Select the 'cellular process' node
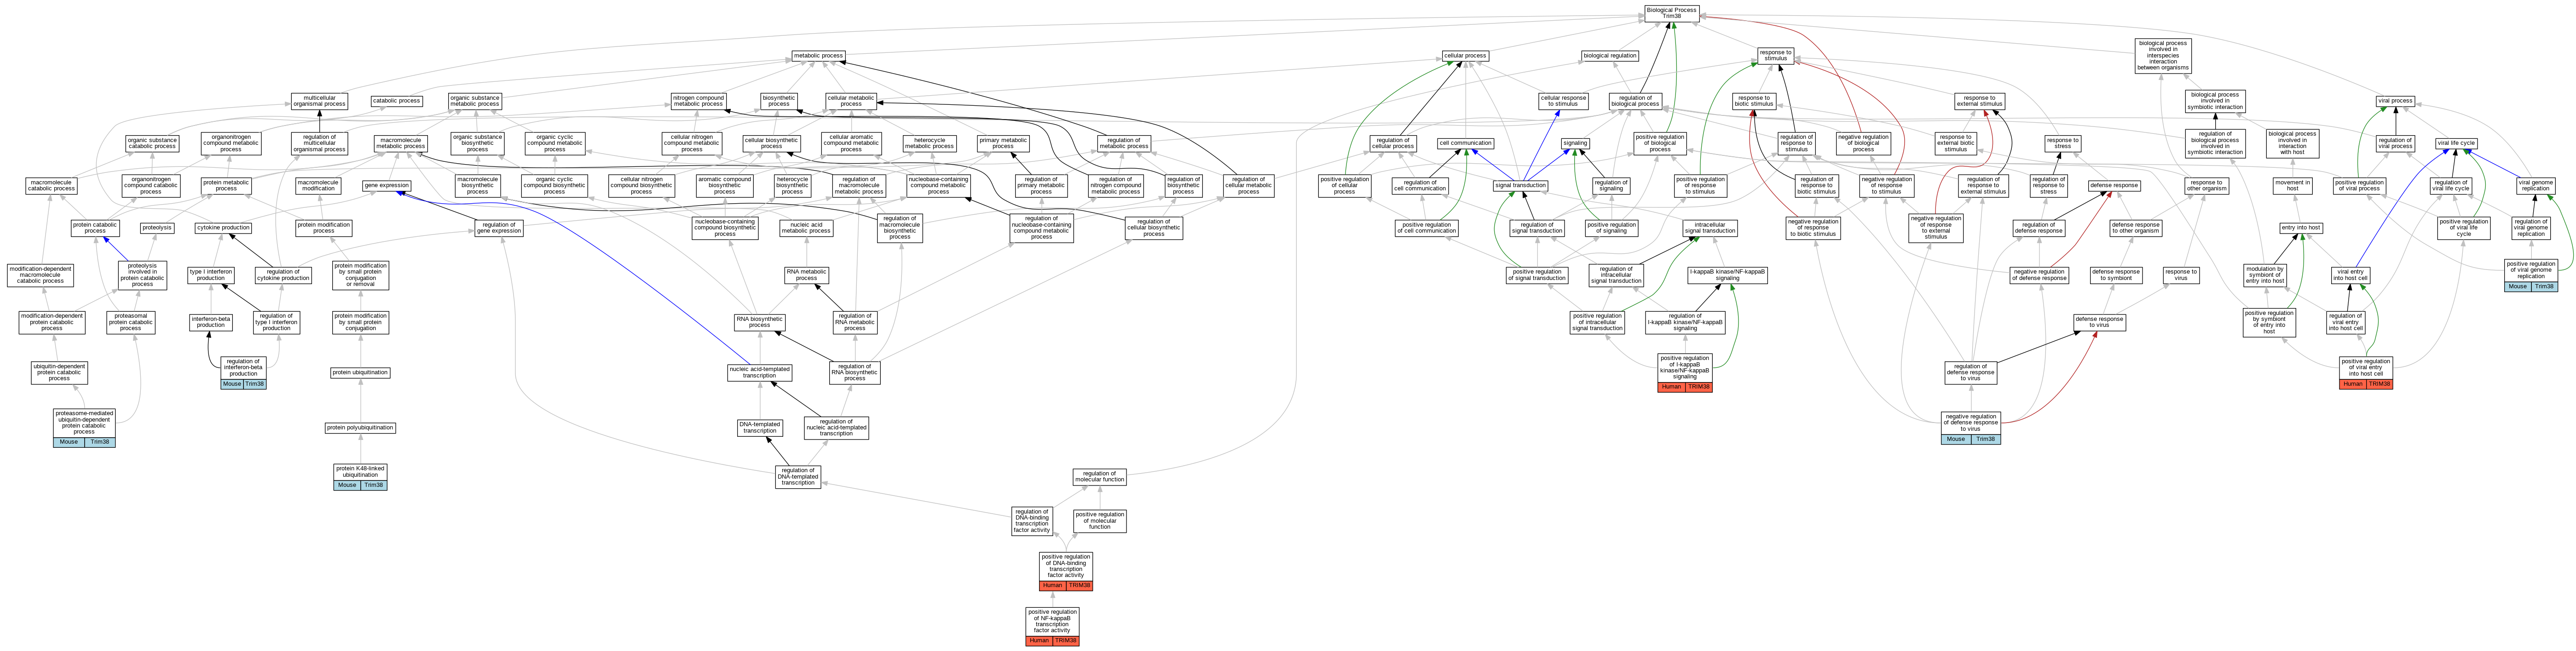 1465,56
